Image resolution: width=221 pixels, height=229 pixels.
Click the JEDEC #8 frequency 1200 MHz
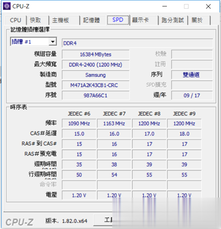[149, 124]
